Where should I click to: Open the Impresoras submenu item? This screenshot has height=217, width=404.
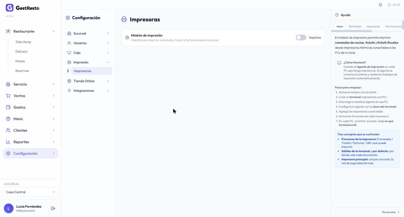point(91,71)
